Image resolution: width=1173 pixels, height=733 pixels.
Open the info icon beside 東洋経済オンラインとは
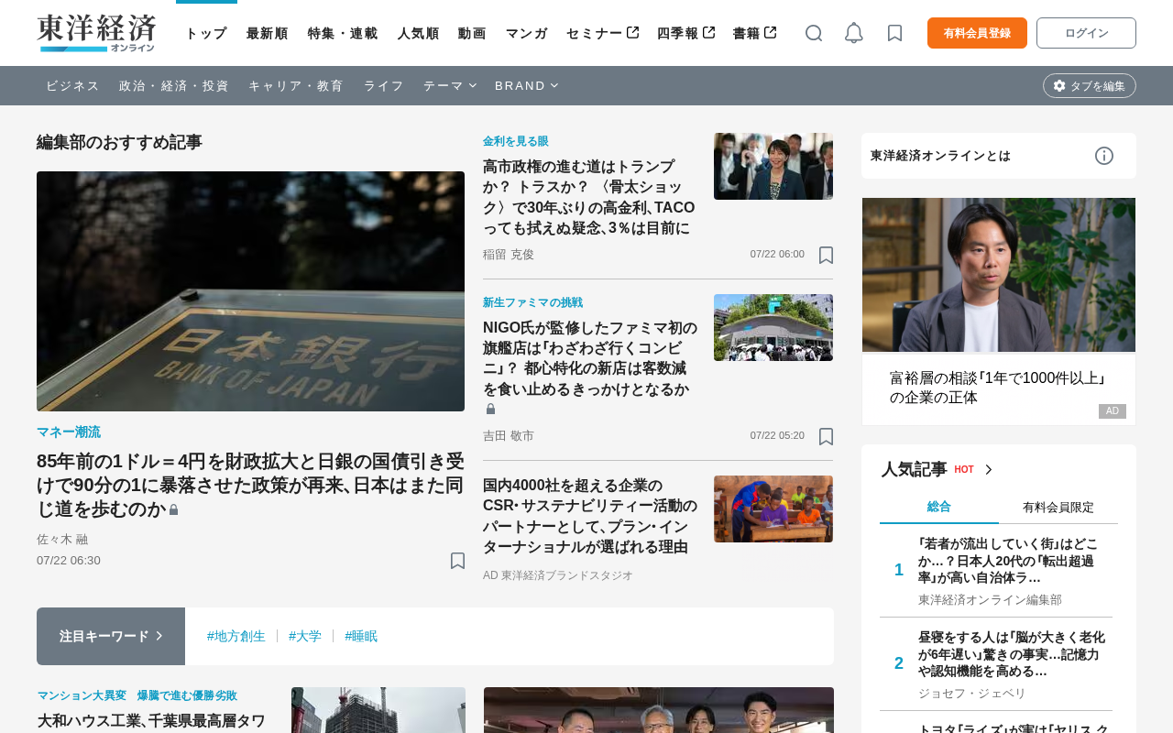point(1104,156)
